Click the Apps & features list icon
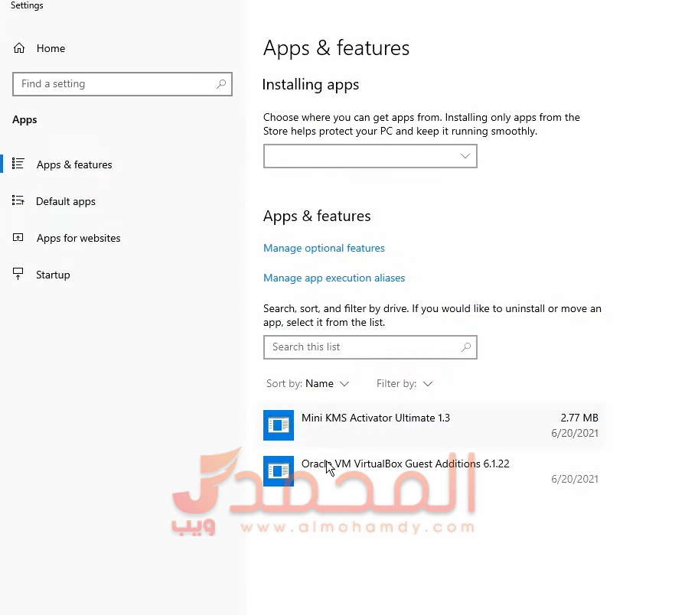 pos(18,164)
